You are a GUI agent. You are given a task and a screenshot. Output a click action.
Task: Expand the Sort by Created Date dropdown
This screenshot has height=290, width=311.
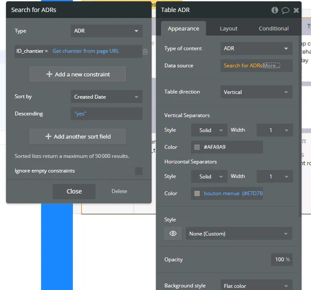pyautogui.click(x=106, y=97)
